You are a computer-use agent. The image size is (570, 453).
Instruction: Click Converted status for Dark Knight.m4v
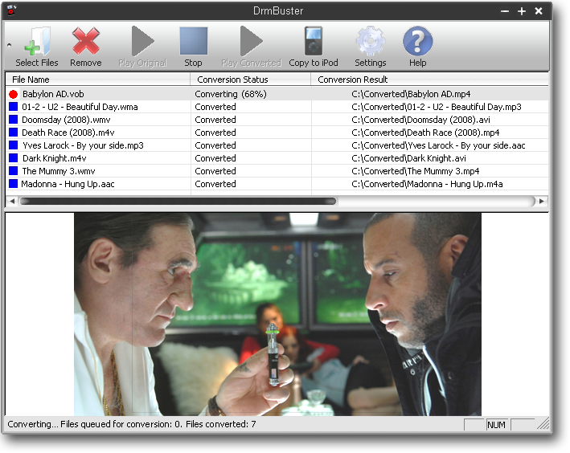(215, 158)
